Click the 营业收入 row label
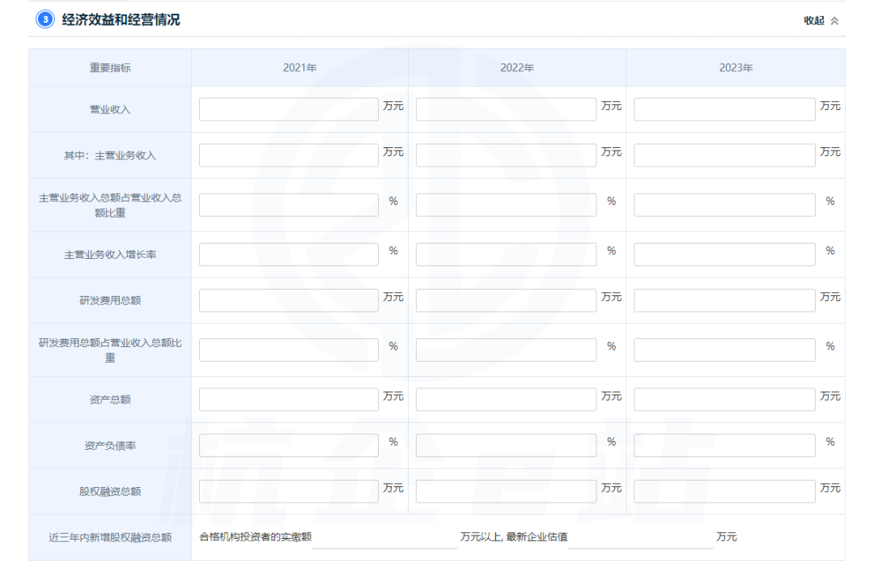874x568 pixels. pos(110,110)
